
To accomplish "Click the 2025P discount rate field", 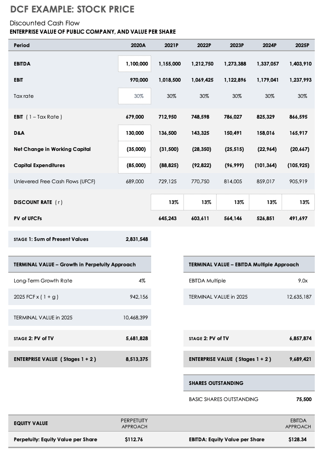I will tap(298, 202).
